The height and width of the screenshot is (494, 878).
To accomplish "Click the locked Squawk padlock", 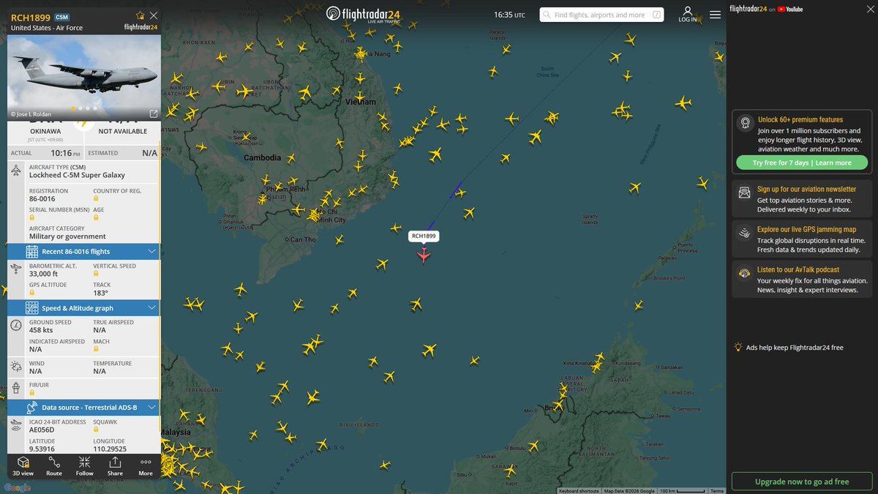I will 96,430.
